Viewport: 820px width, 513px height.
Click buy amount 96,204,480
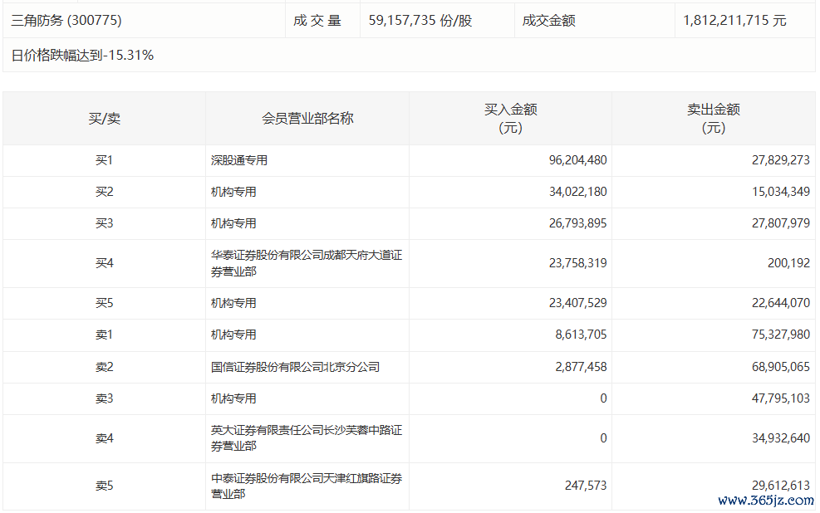coord(578,160)
